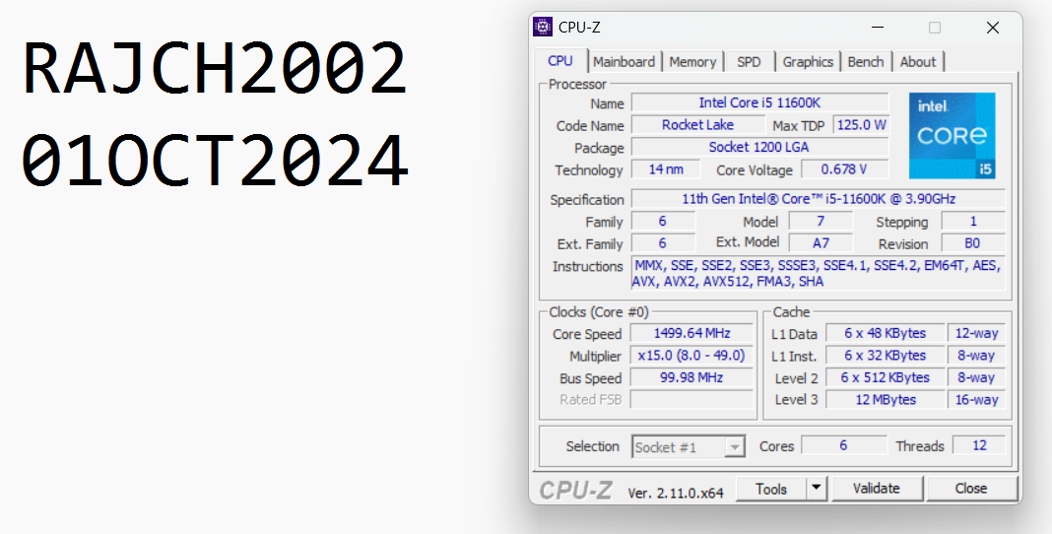This screenshot has width=1052, height=534.
Task: Click the L1 Inst. value 6 x 32 KBytes
Action: pos(885,356)
